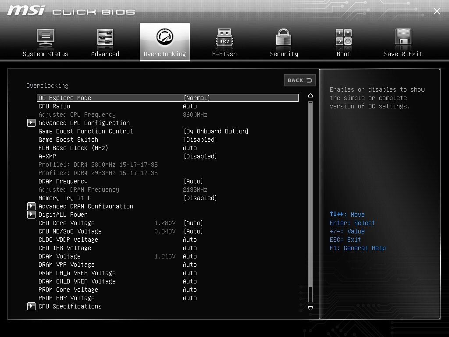The height and width of the screenshot is (337, 449).
Task: Switch to the M-Flash tab label
Action: click(x=224, y=54)
